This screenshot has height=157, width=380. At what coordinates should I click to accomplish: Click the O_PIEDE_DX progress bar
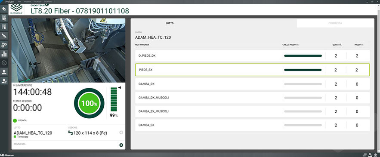point(303,56)
